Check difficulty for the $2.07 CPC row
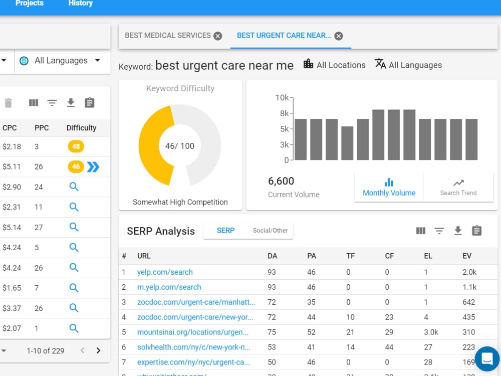 point(74,328)
